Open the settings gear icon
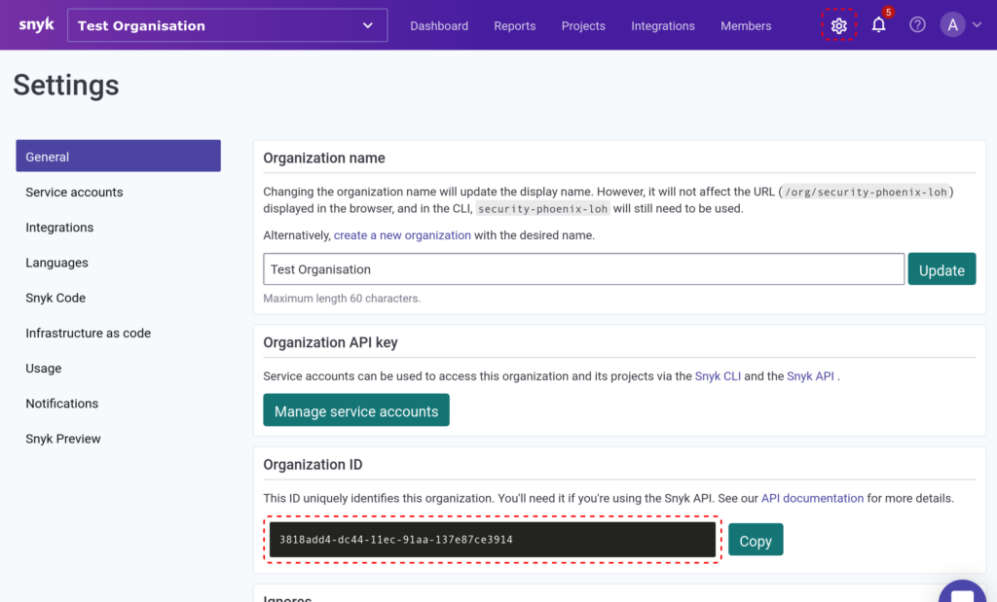The image size is (997, 602). (x=838, y=25)
